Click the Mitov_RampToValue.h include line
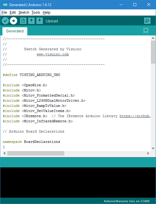The width and height of the screenshot is (156, 204). [35, 106]
